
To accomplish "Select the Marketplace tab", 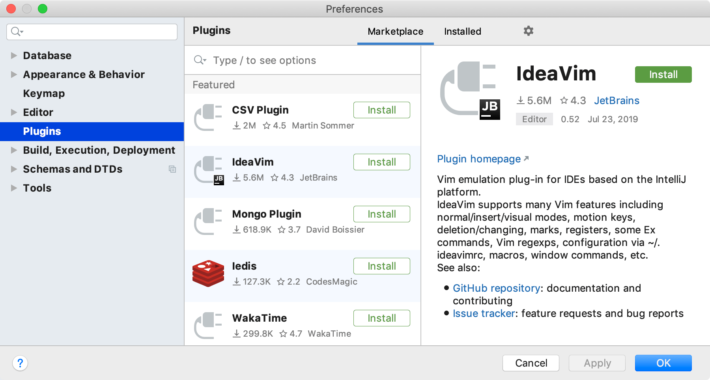I will point(395,31).
